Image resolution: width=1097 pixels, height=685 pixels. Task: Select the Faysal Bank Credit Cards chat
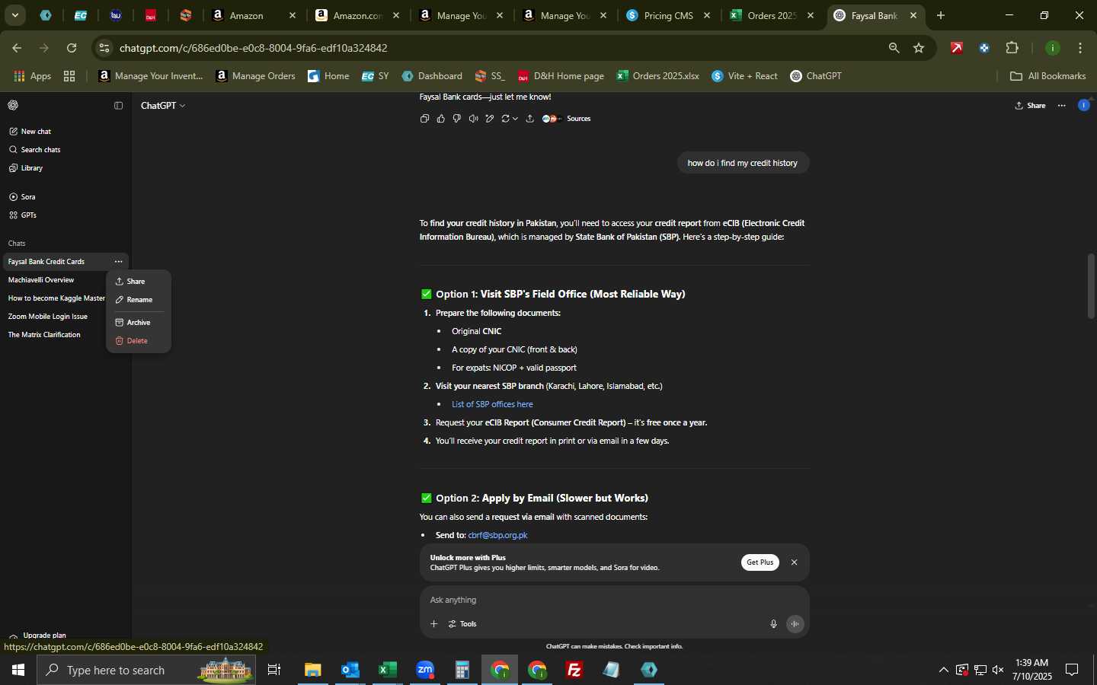click(46, 262)
